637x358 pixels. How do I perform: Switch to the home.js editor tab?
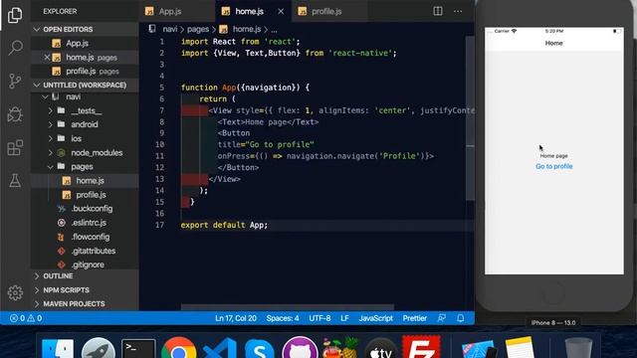coord(253,11)
